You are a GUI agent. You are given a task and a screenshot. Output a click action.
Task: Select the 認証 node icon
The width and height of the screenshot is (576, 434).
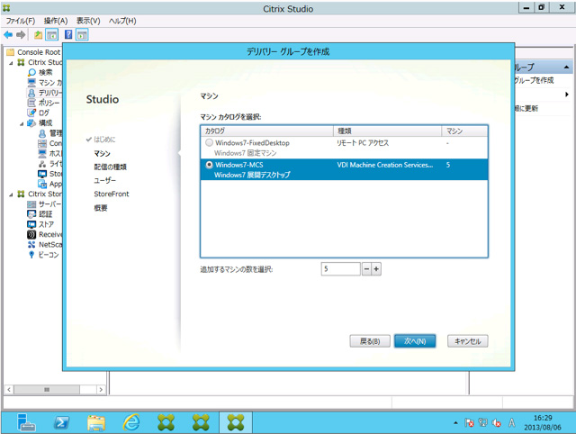(x=32, y=214)
